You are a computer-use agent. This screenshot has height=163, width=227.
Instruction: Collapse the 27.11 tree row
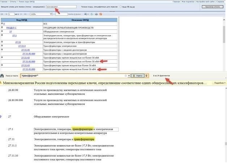(2, 42)
